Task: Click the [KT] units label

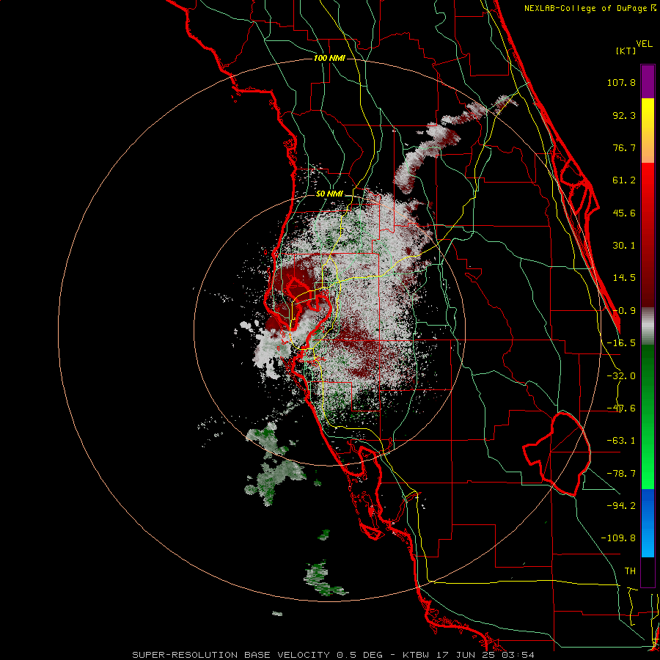Action: point(626,51)
